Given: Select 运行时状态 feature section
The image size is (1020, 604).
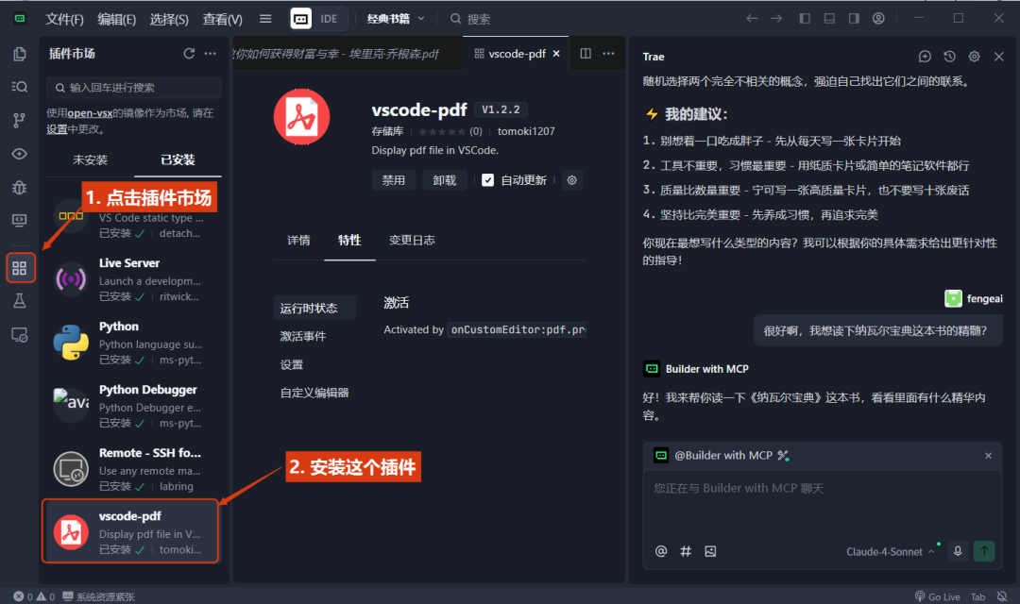Looking at the screenshot, I should [314, 309].
